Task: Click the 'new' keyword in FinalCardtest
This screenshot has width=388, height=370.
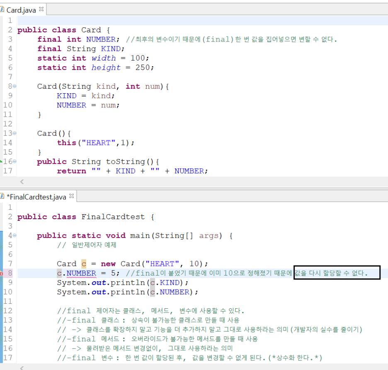Action: point(108,264)
